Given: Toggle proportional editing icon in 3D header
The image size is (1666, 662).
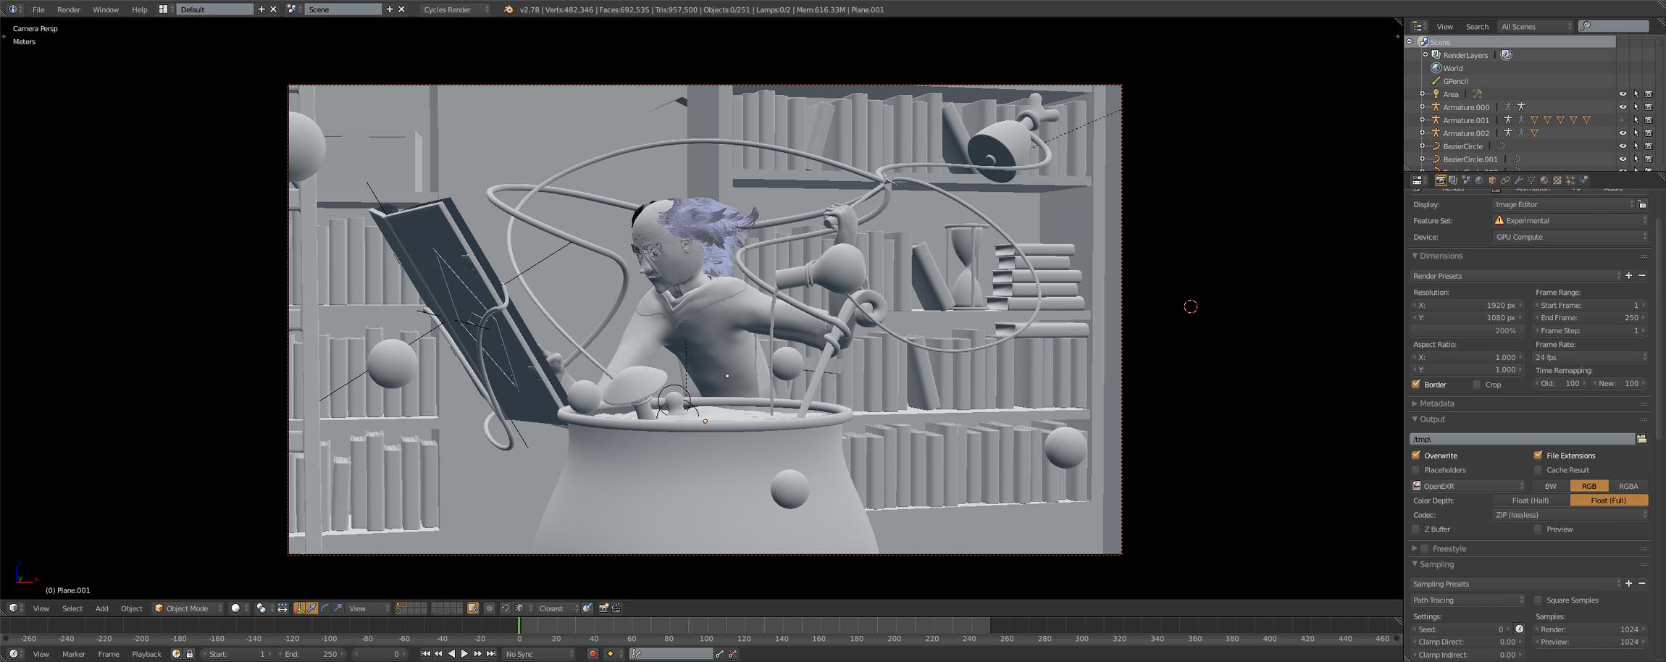Looking at the screenshot, I should click(489, 608).
